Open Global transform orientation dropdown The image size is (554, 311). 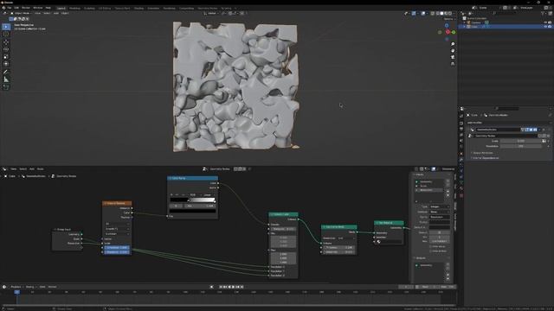point(212,14)
